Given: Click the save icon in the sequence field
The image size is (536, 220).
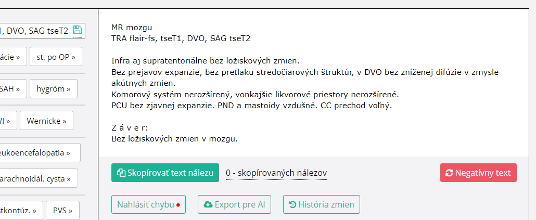Looking at the screenshot, I should 78,30.
